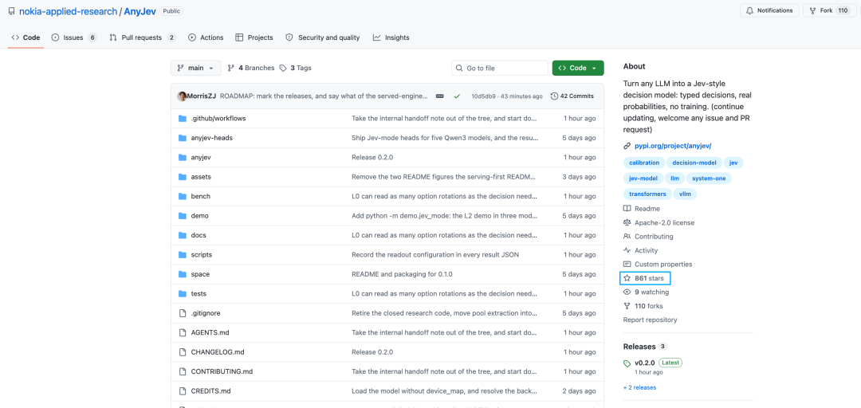Open the AnyJev repository name link
Screen dimensions: 861x408
(140, 11)
